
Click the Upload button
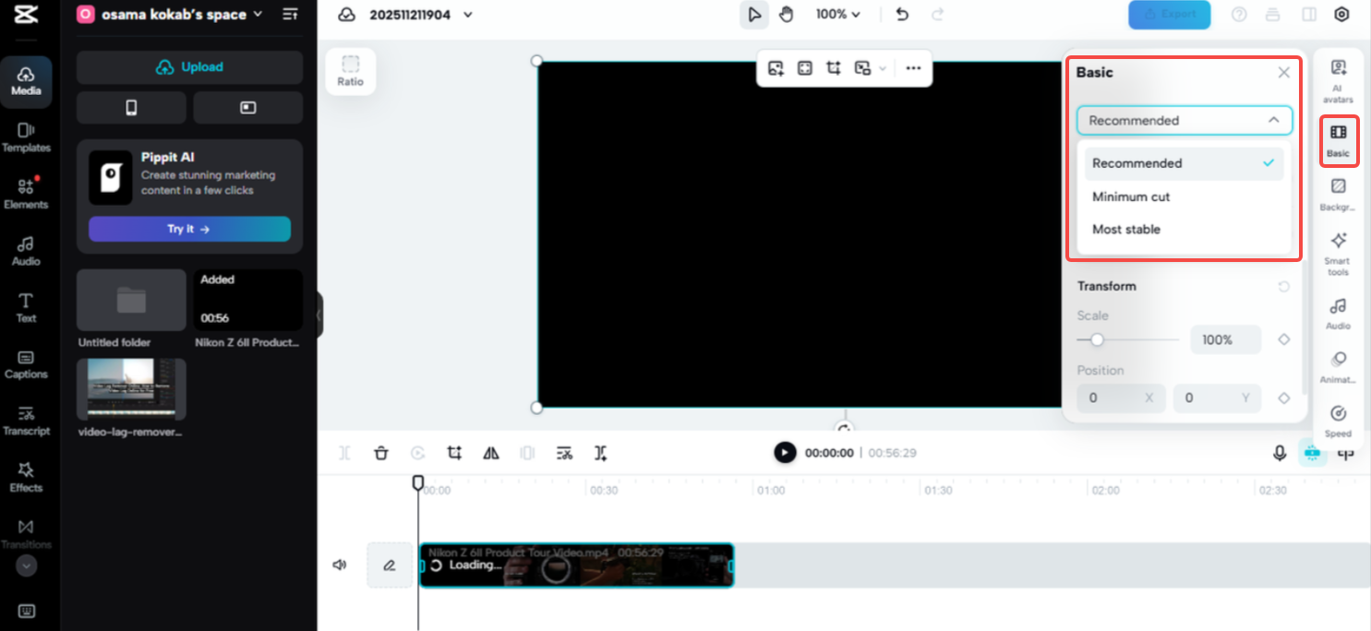coord(189,66)
